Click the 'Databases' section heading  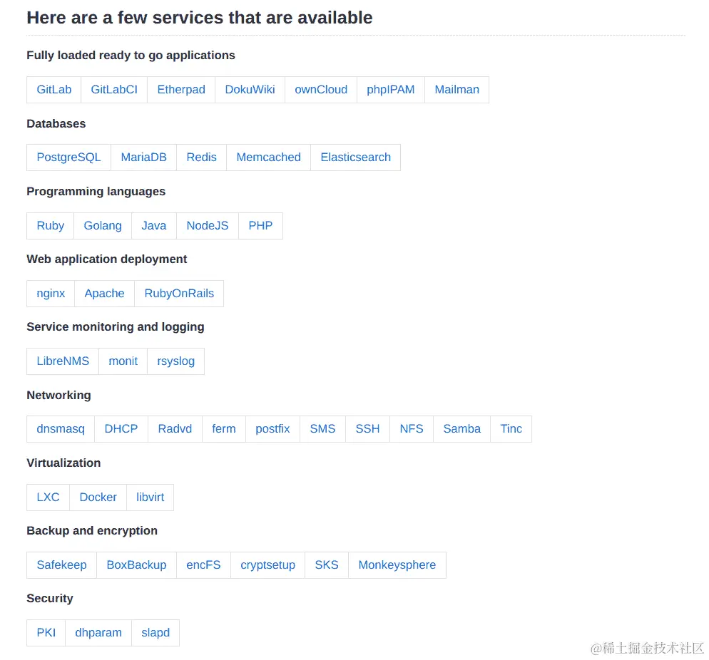(x=56, y=123)
